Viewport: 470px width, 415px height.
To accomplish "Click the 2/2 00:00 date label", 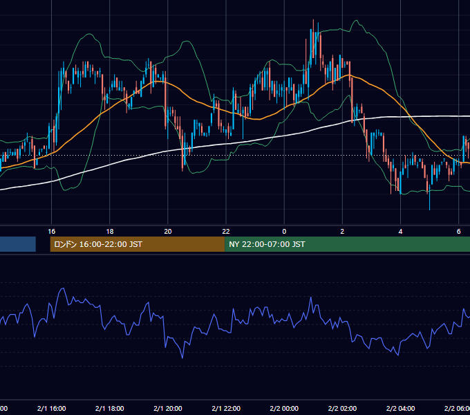I will pos(284,409).
